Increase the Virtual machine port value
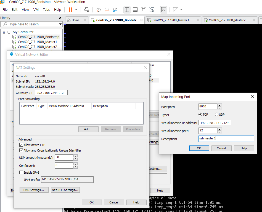 pyautogui.click(x=219, y=129)
